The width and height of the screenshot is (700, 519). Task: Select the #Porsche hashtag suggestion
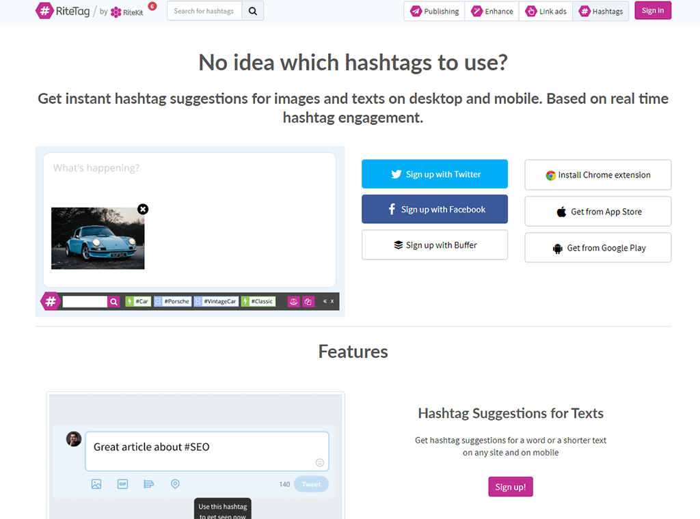click(172, 301)
